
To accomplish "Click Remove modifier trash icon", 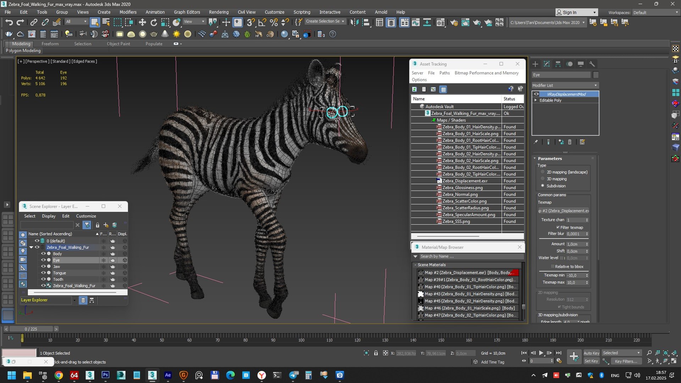I will click(570, 142).
